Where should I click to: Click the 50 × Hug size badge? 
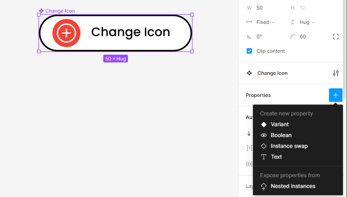tap(115, 59)
